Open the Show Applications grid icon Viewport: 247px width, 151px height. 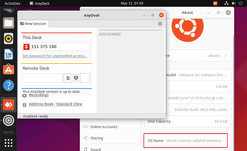tap(8, 143)
